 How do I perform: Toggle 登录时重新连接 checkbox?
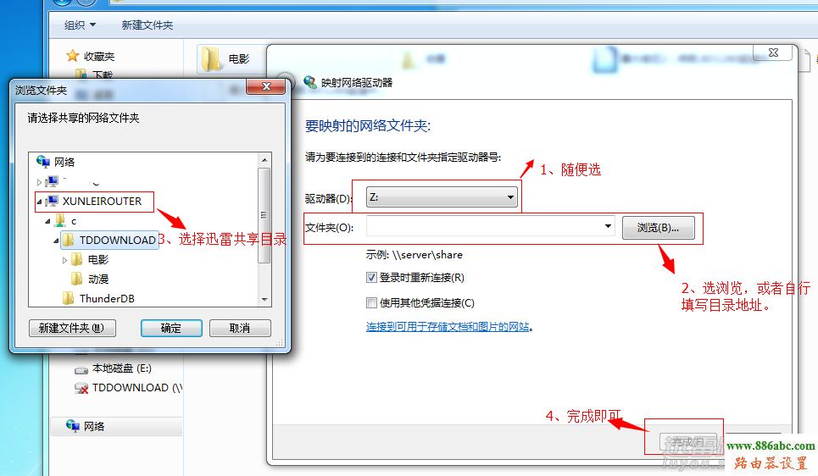371,277
